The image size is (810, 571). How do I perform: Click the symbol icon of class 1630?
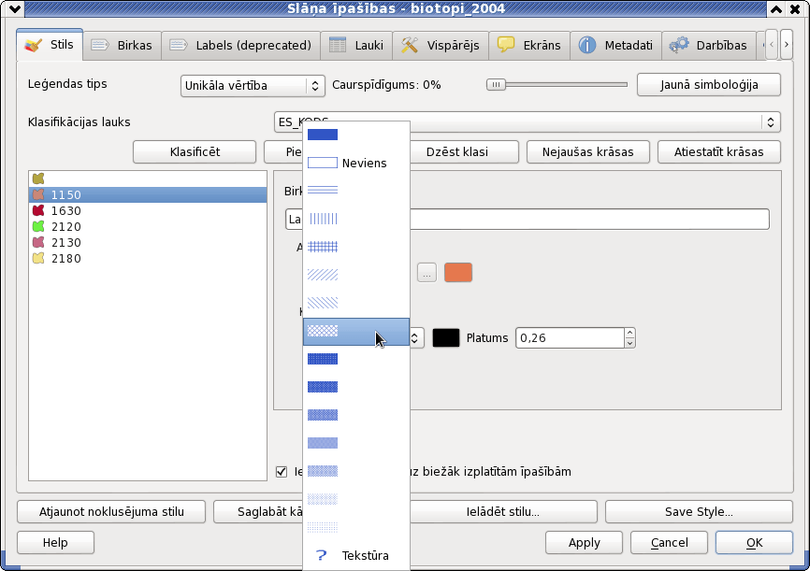click(x=38, y=210)
